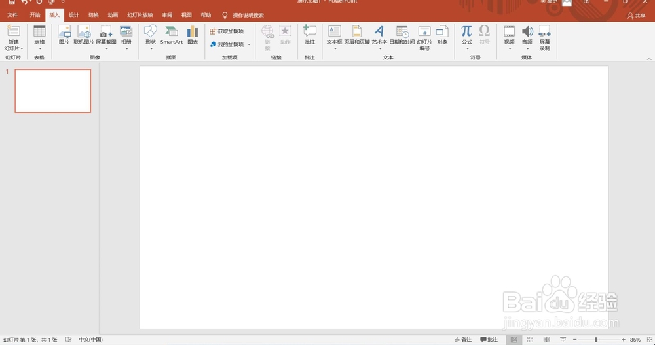This screenshot has height=345, width=655.
Task: Click the 操作说明搜索 tell-me search box
Action: [248, 16]
